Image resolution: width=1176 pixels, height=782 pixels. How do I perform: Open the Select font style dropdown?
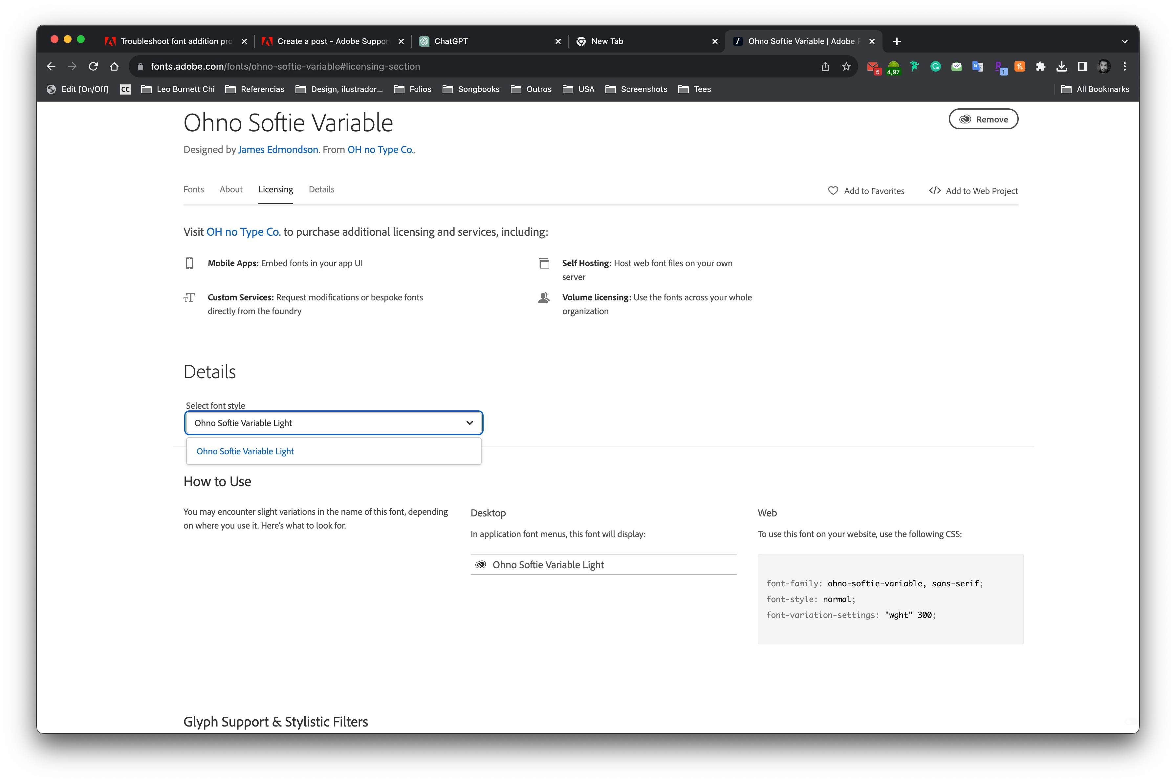point(333,423)
